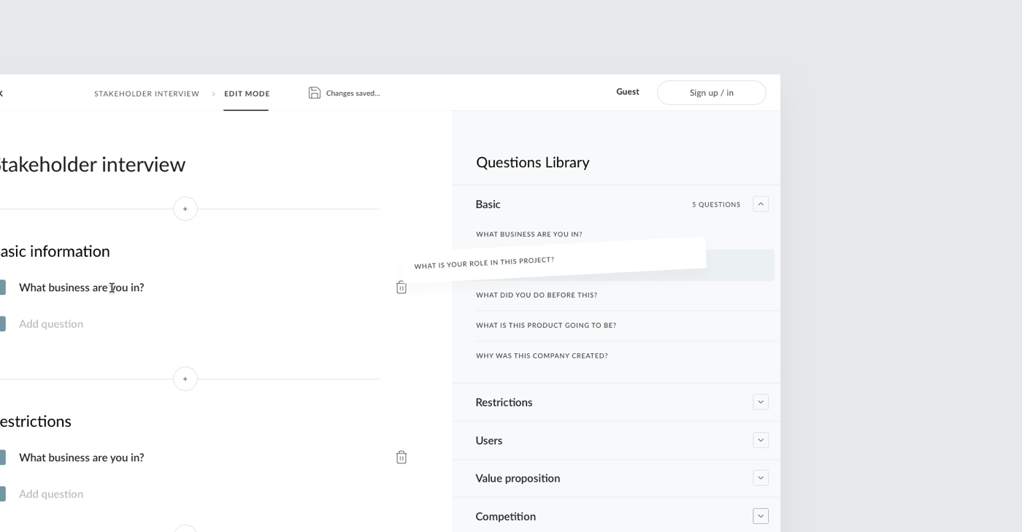Click the 5 Questions count label
Screen dimensions: 1022x532
click(716, 204)
